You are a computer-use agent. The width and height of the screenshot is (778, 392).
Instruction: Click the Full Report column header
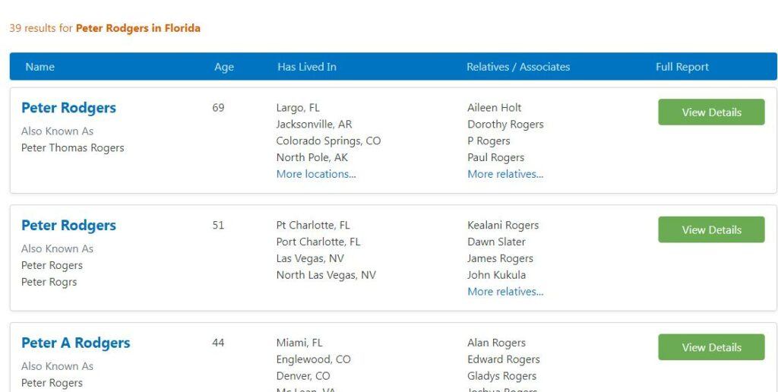(x=682, y=67)
